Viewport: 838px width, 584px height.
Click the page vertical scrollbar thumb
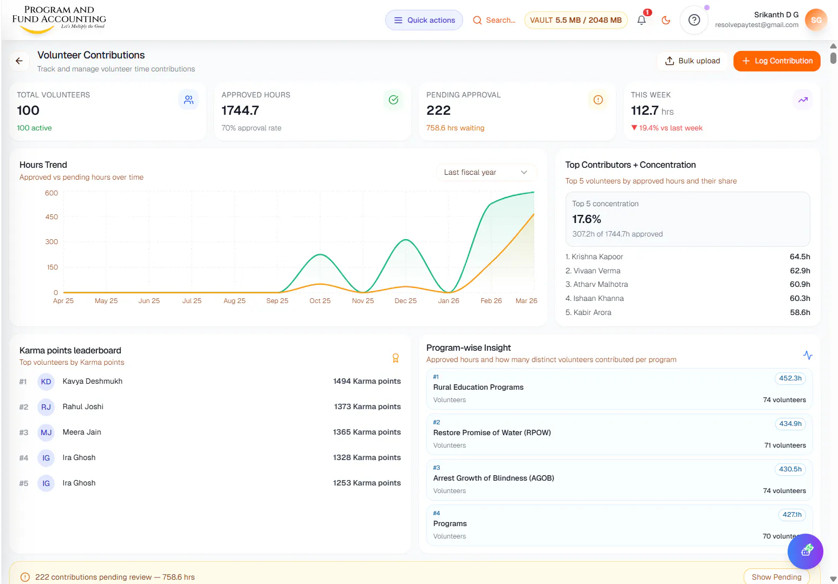[x=833, y=58]
